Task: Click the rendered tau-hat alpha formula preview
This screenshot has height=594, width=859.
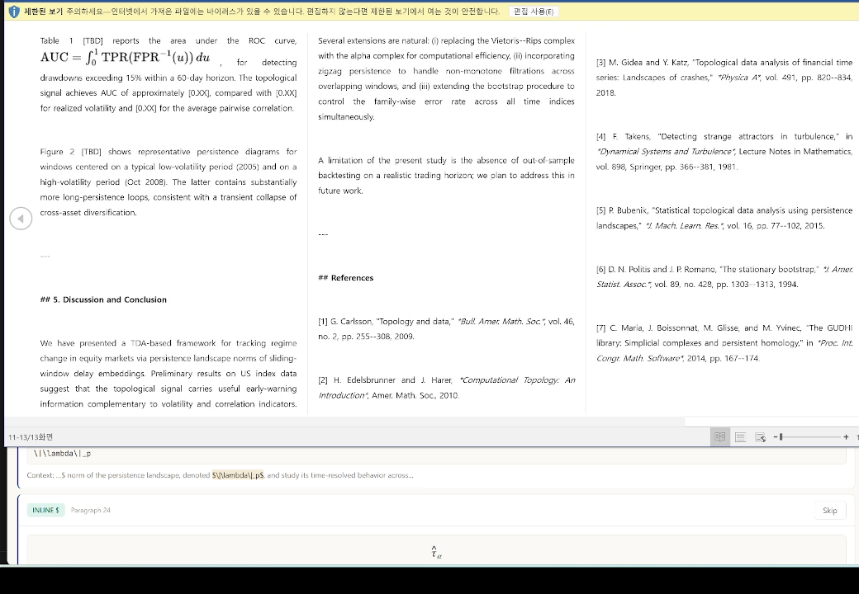Action: (436, 552)
